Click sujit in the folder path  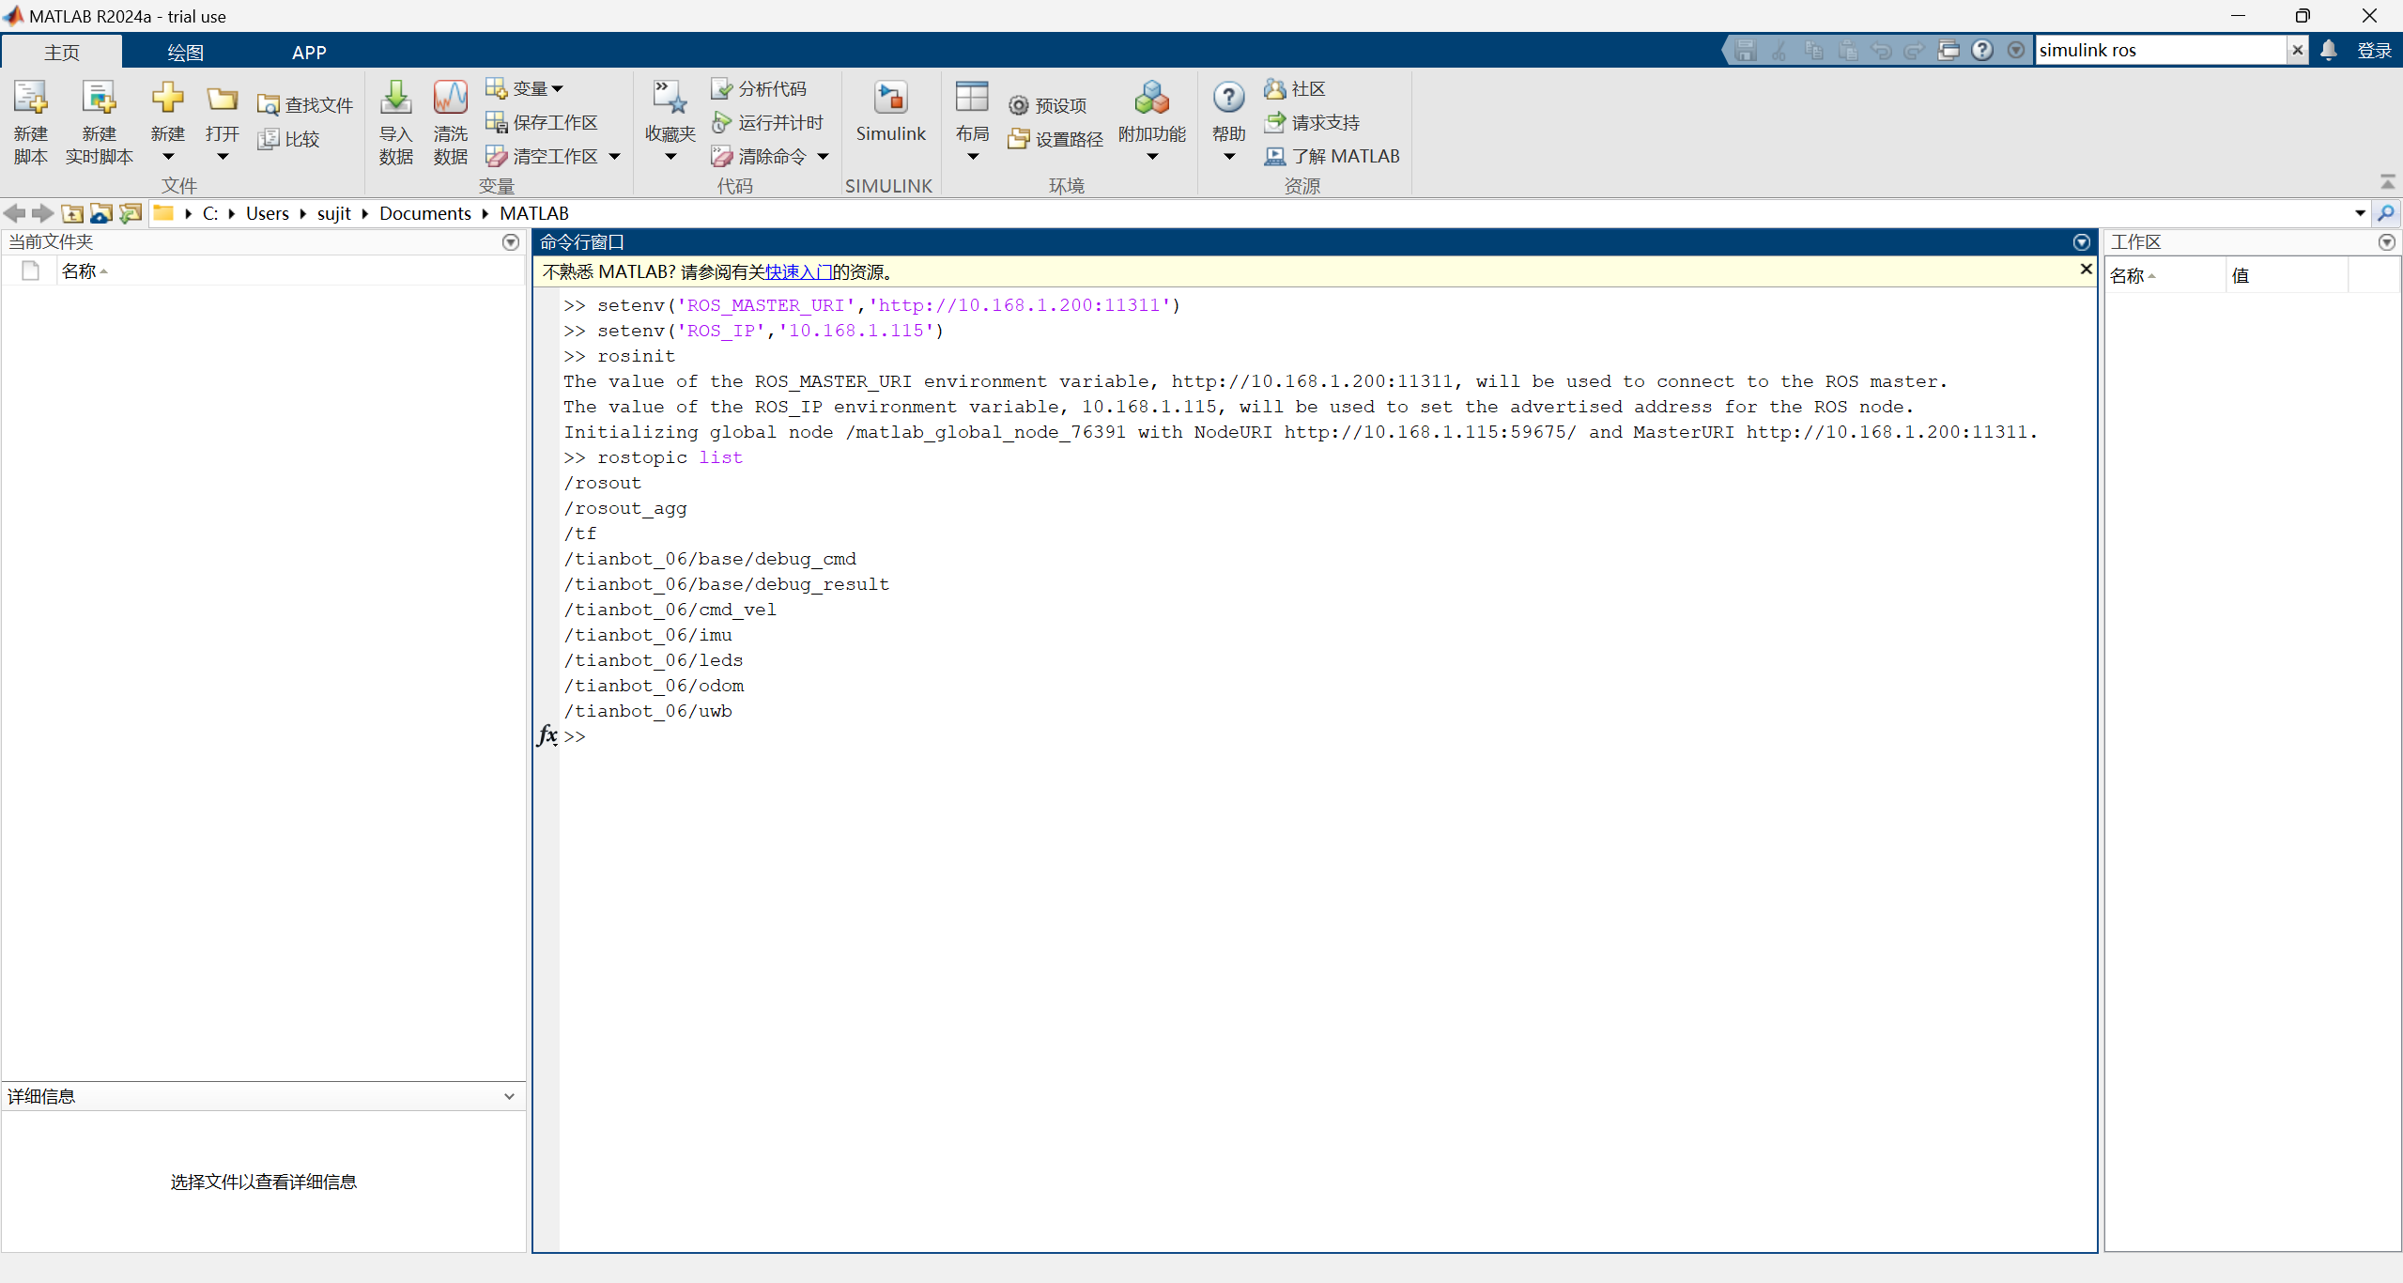point(333,213)
